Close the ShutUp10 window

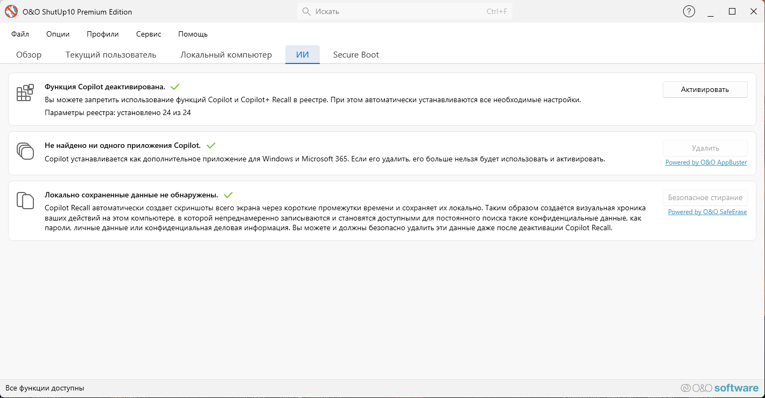tap(754, 11)
